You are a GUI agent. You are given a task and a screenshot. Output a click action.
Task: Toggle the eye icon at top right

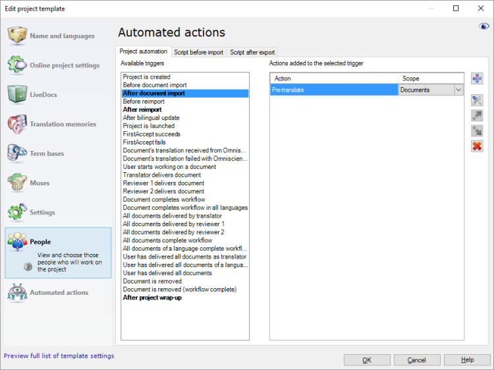click(x=484, y=26)
